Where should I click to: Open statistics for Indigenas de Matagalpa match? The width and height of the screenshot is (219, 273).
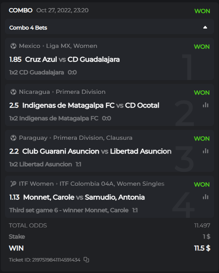click(206, 105)
